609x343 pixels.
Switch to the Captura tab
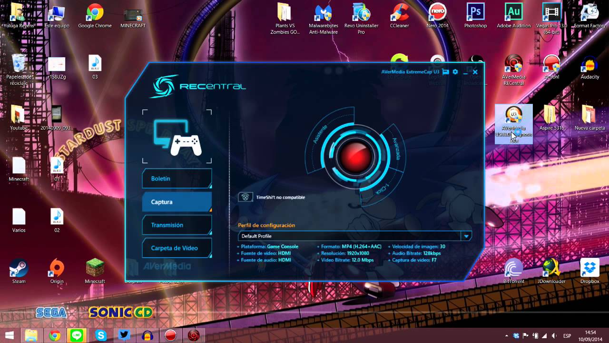click(177, 202)
